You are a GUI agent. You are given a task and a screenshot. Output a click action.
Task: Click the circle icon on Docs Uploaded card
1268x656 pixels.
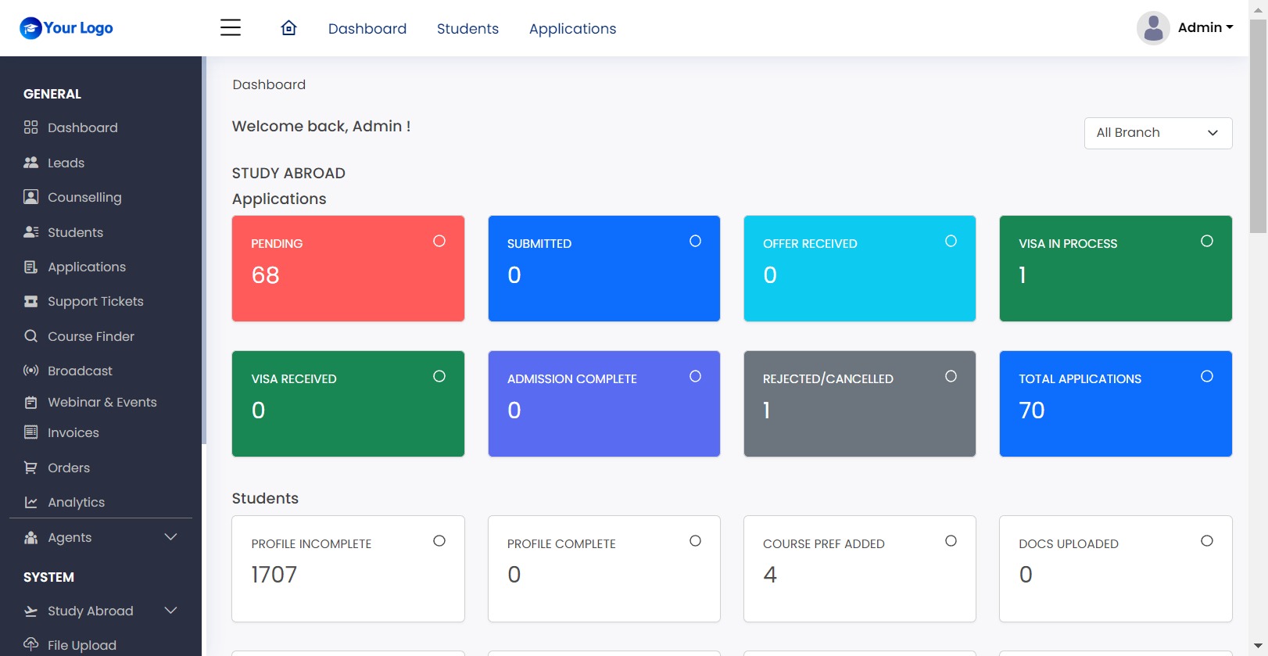[1207, 541]
